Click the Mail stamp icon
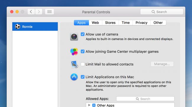The width and height of the screenshot is (192, 107). (x=74, y=64)
